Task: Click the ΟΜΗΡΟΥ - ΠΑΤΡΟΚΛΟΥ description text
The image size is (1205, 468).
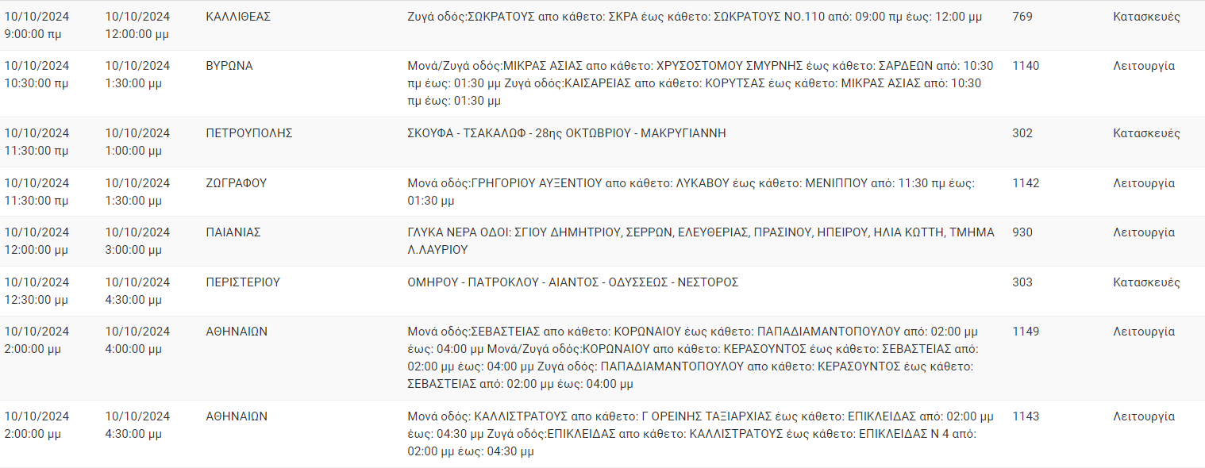Action: click(572, 282)
